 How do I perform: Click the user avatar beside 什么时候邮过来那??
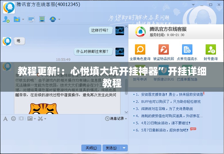pyautogui.click(x=120, y=52)
